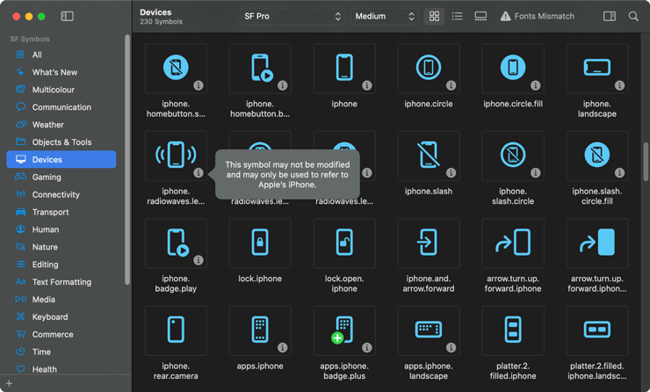Screen dimensions: 650x392
Task: Switch to list view
Action: [x=458, y=16]
